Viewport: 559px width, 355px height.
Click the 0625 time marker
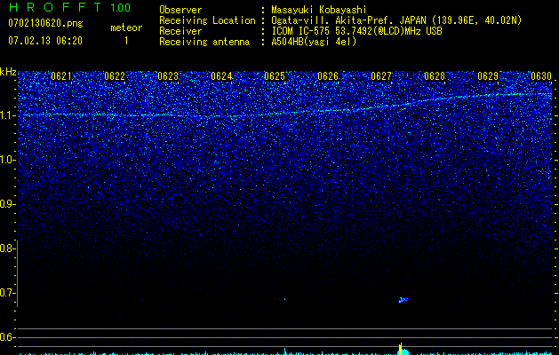[x=275, y=76]
